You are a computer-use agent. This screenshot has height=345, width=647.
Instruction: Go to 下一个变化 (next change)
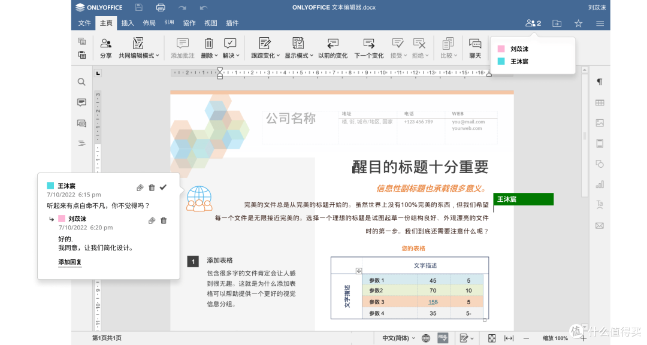tap(369, 47)
